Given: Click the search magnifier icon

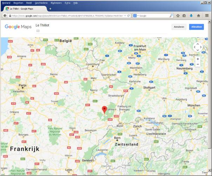Looking at the screenshot, I should [x=171, y=16].
